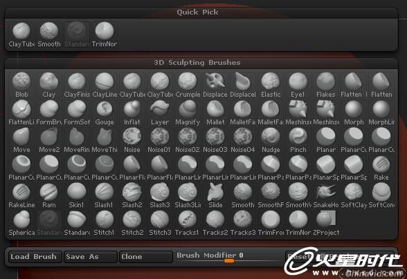Screen dimensions: 407x279
Task: Select TrimNormal in Quick Pick row
Action: 105,35
